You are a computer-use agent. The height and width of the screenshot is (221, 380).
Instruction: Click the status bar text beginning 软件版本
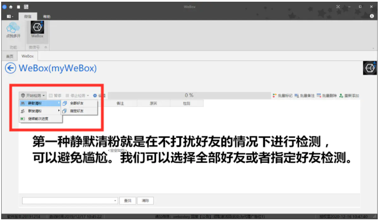24,216
